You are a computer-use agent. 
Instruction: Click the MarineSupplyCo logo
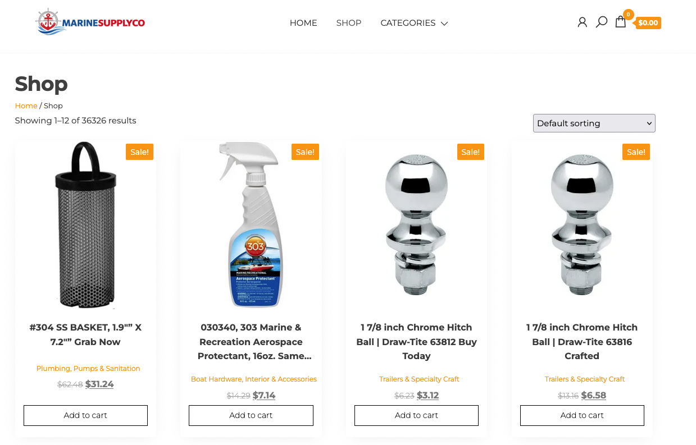coord(90,22)
